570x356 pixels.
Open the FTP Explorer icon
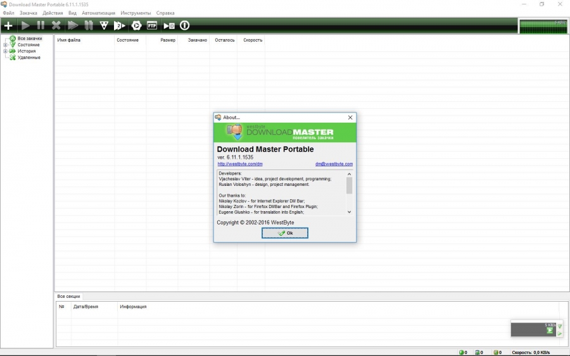pos(152,26)
